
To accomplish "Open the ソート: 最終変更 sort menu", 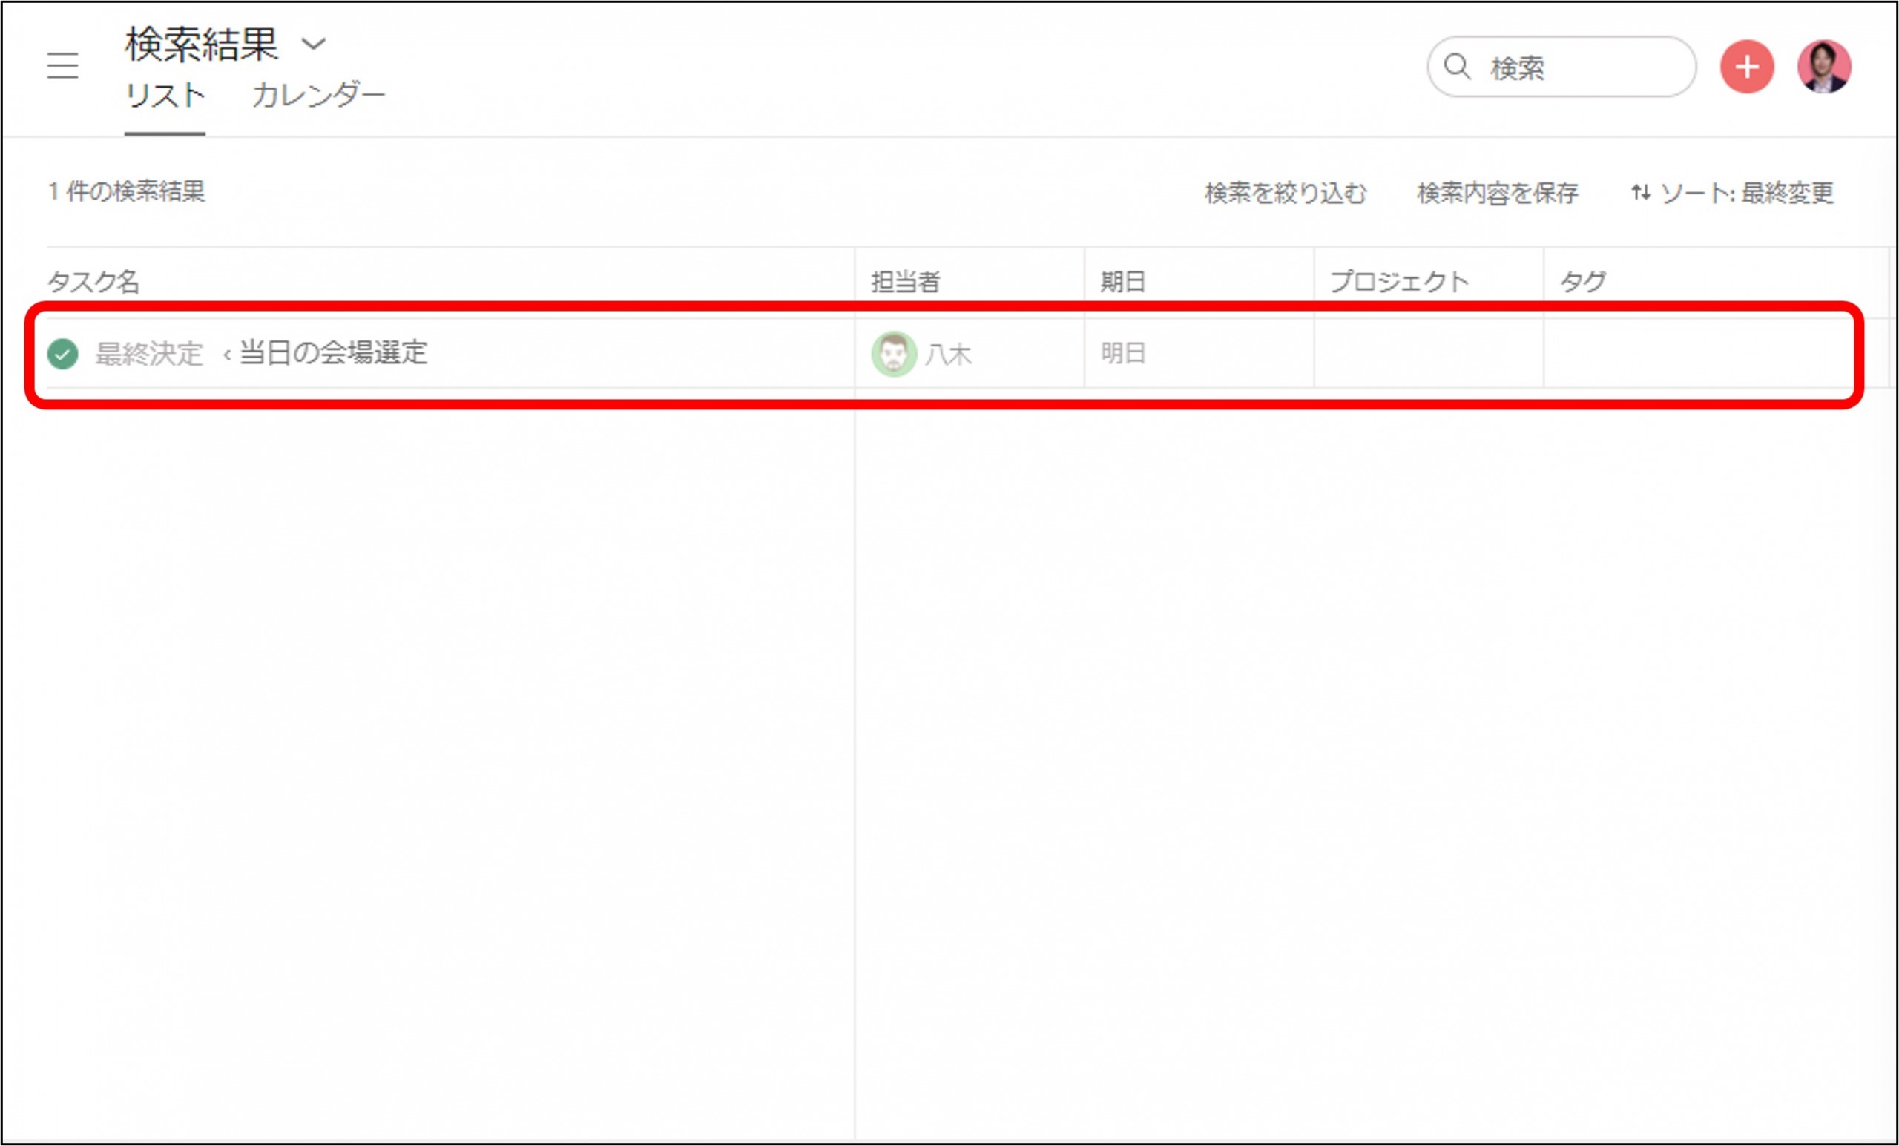I will pos(1746,193).
